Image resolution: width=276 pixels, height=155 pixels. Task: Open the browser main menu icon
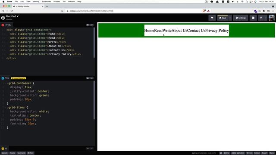[273, 11]
